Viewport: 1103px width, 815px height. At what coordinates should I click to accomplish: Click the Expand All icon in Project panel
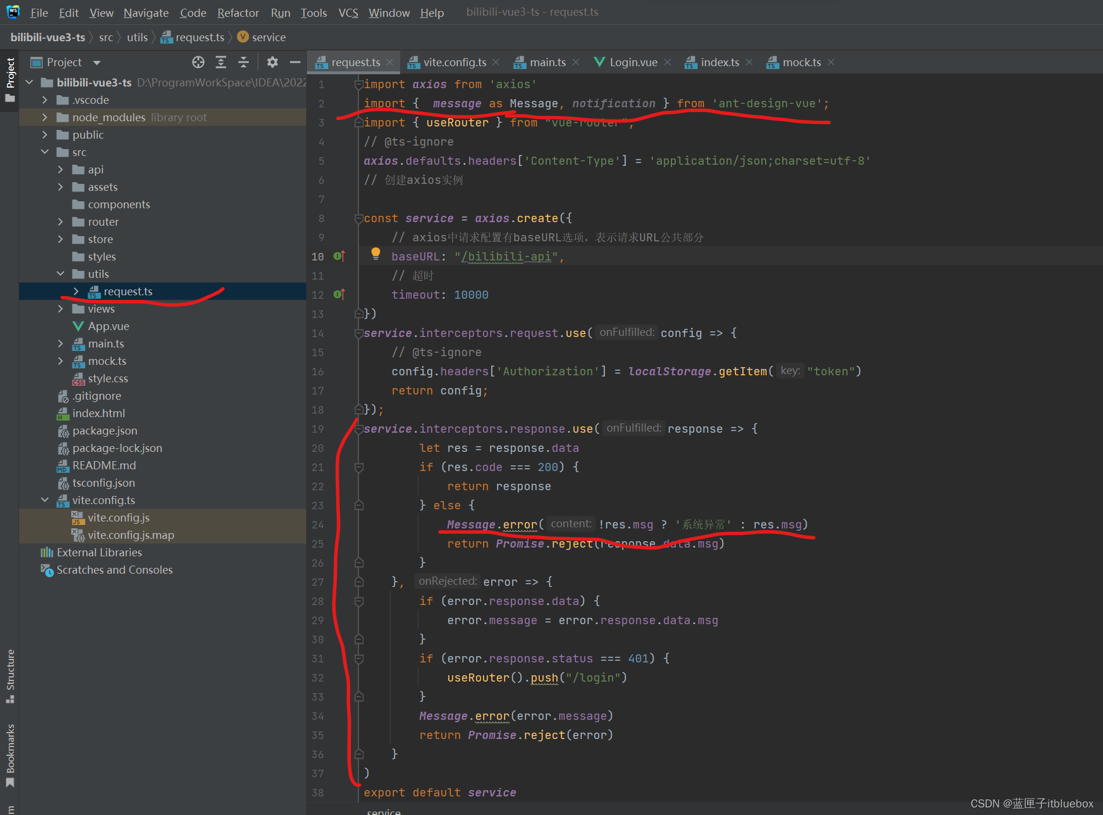[221, 62]
